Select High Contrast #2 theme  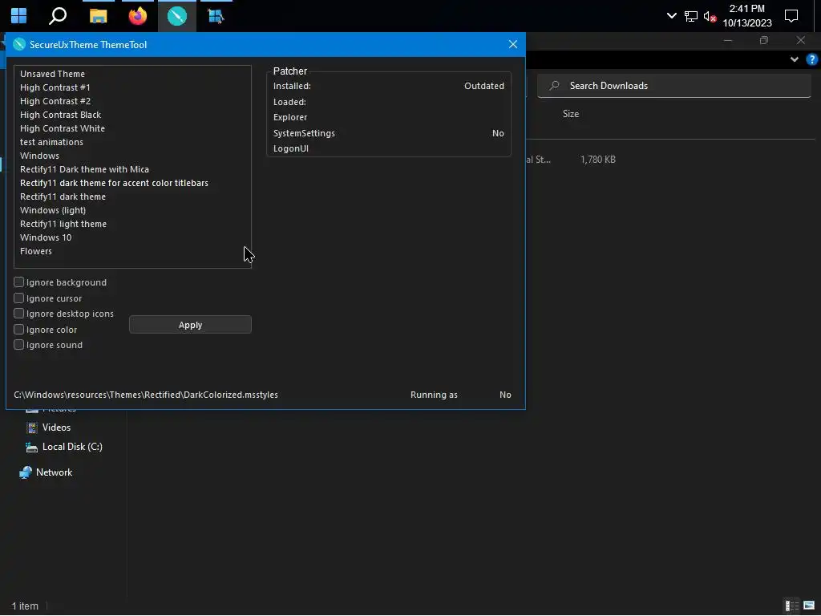(x=55, y=101)
